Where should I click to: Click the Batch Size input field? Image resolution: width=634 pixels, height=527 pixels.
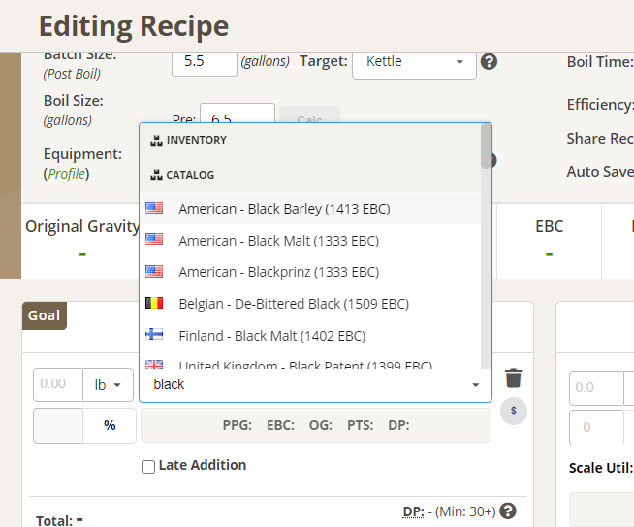204,61
